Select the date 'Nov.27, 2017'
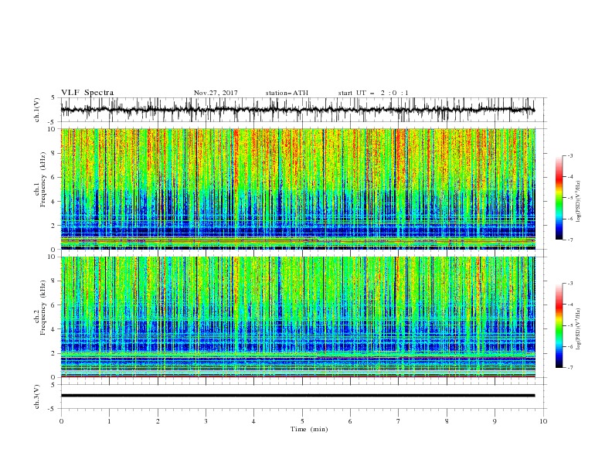The image size is (612, 473). pos(216,93)
